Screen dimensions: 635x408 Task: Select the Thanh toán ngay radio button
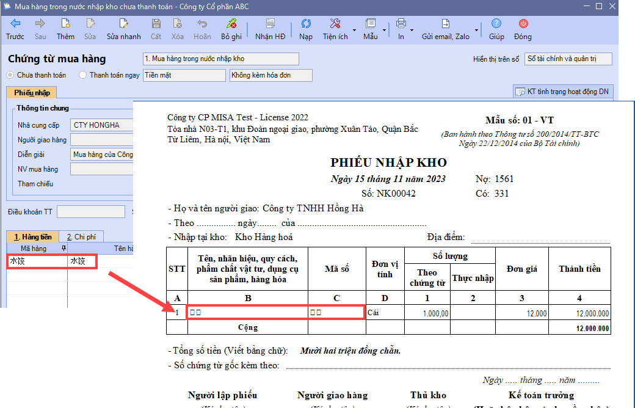point(83,75)
